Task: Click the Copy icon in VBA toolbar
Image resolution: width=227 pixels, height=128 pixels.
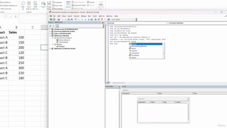Action: (65, 20)
